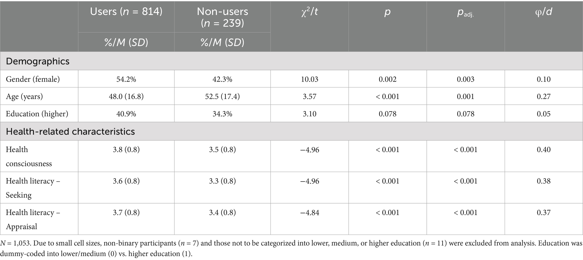The width and height of the screenshot is (583, 260).
Task: Select the p adj. column header
Action: coord(465,13)
